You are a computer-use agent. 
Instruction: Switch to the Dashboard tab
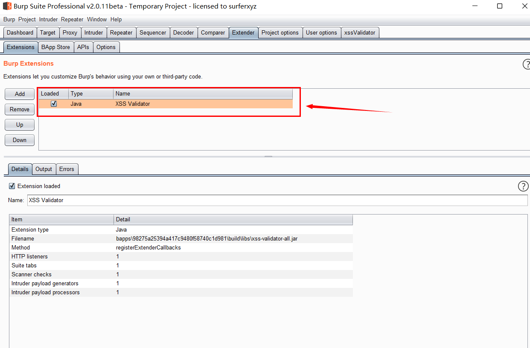(20, 33)
